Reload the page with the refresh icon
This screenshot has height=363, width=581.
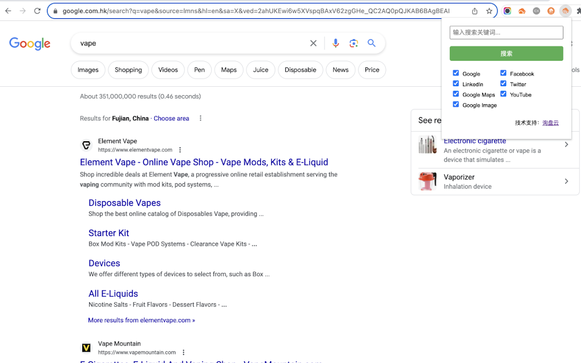37,11
